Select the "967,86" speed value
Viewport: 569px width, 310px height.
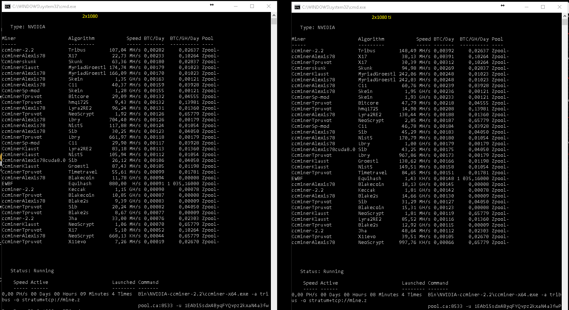coord(408,155)
